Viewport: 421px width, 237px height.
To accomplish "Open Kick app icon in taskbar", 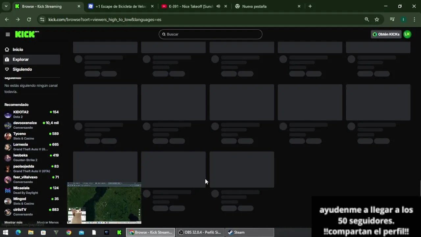I will pyautogui.click(x=119, y=232).
